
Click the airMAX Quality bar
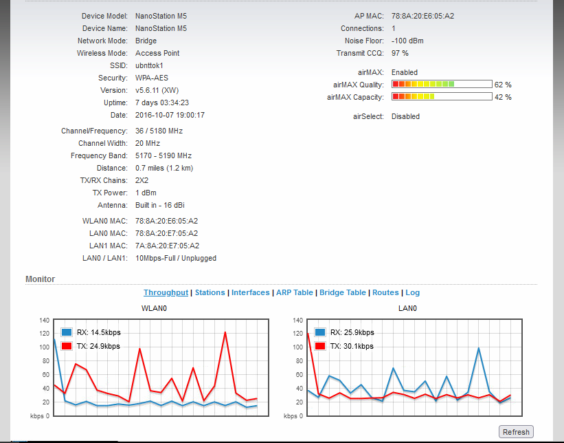point(442,85)
